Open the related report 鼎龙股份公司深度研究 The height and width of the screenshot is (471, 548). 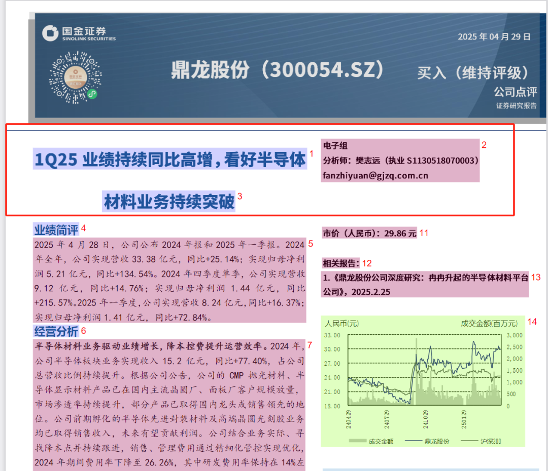click(x=425, y=285)
